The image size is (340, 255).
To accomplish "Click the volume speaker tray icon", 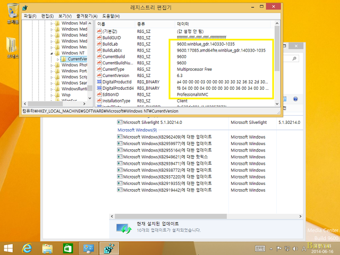I will pos(295,249).
